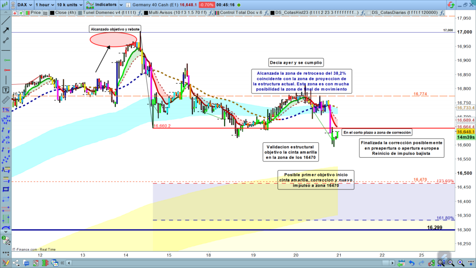
Task: Click the Control Total Doc v.6 label
Action: tap(240, 13)
